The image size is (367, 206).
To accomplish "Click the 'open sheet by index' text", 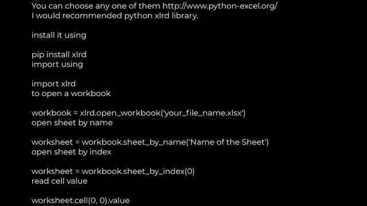I will pos(71,152).
